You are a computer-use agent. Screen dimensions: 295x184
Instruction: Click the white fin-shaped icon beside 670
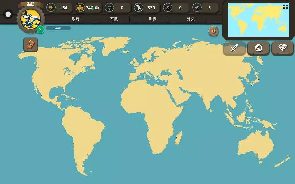pyautogui.click(x=139, y=8)
